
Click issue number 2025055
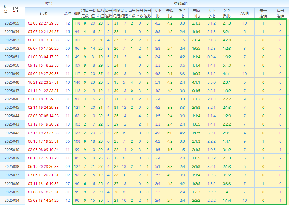pyautogui.click(x=12, y=23)
